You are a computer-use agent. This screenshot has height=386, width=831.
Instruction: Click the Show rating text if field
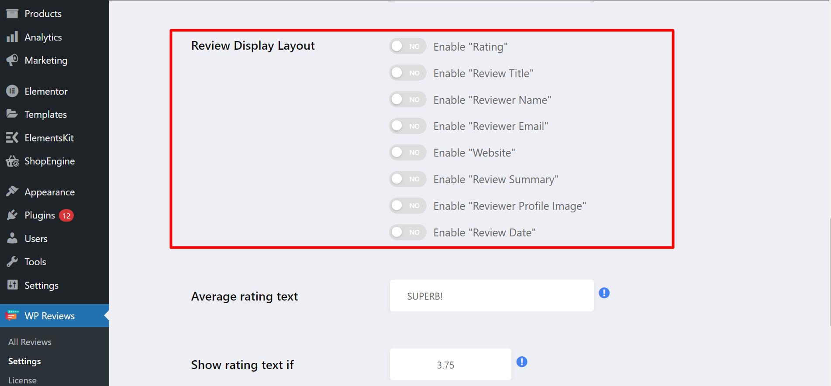coord(451,365)
